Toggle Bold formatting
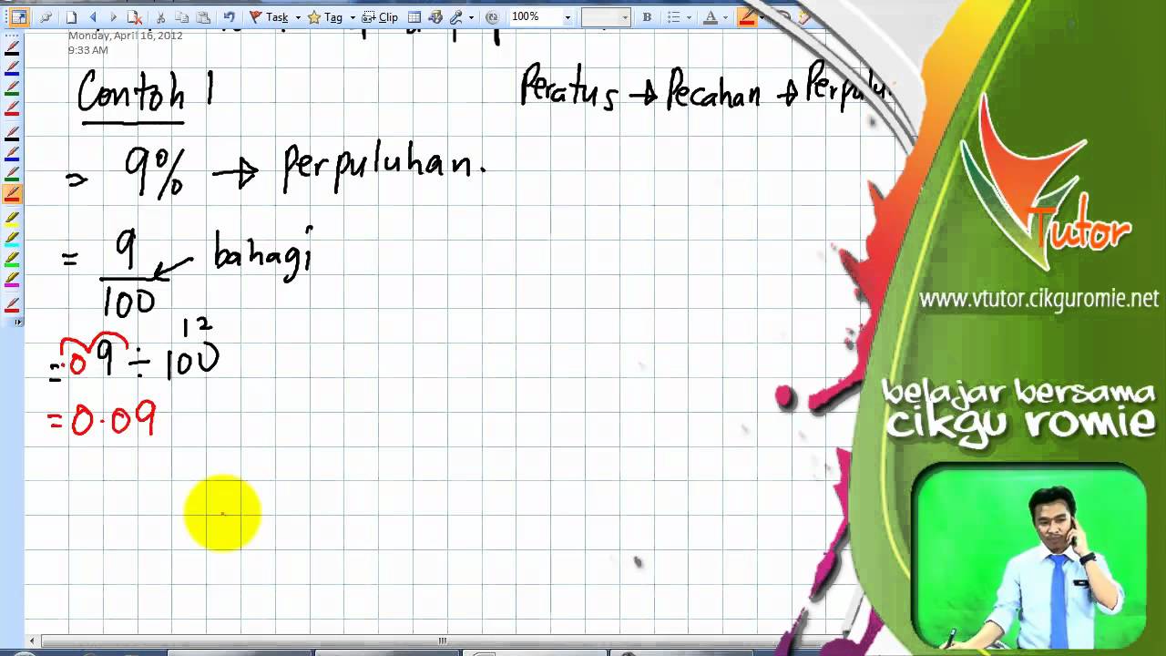The height and width of the screenshot is (656, 1166). pyautogui.click(x=647, y=17)
